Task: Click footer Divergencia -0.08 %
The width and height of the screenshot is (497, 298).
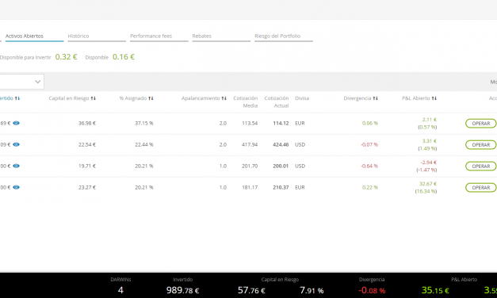Action: 372,290
